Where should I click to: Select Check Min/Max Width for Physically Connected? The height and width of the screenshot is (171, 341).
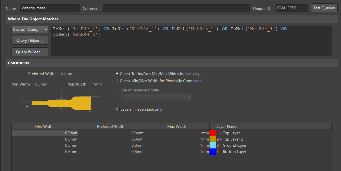117,81
